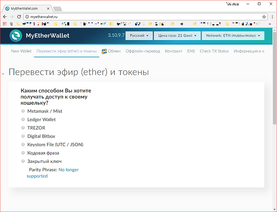Click the MyEtherWallet header title
Image resolution: width=277 pixels, height=212 pixels.
click(x=48, y=36)
